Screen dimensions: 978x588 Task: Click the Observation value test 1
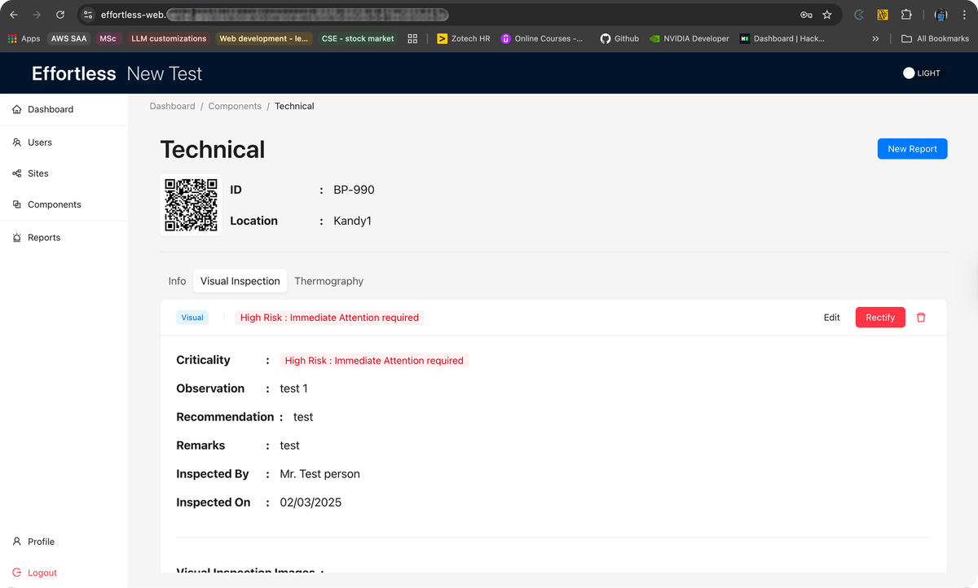(x=293, y=388)
